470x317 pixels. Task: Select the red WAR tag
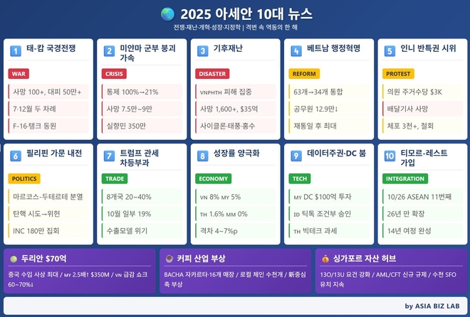[19, 74]
